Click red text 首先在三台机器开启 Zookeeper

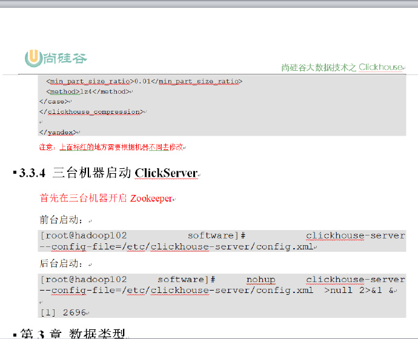tap(106, 198)
